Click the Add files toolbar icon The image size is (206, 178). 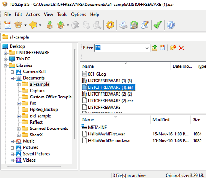(60, 25)
